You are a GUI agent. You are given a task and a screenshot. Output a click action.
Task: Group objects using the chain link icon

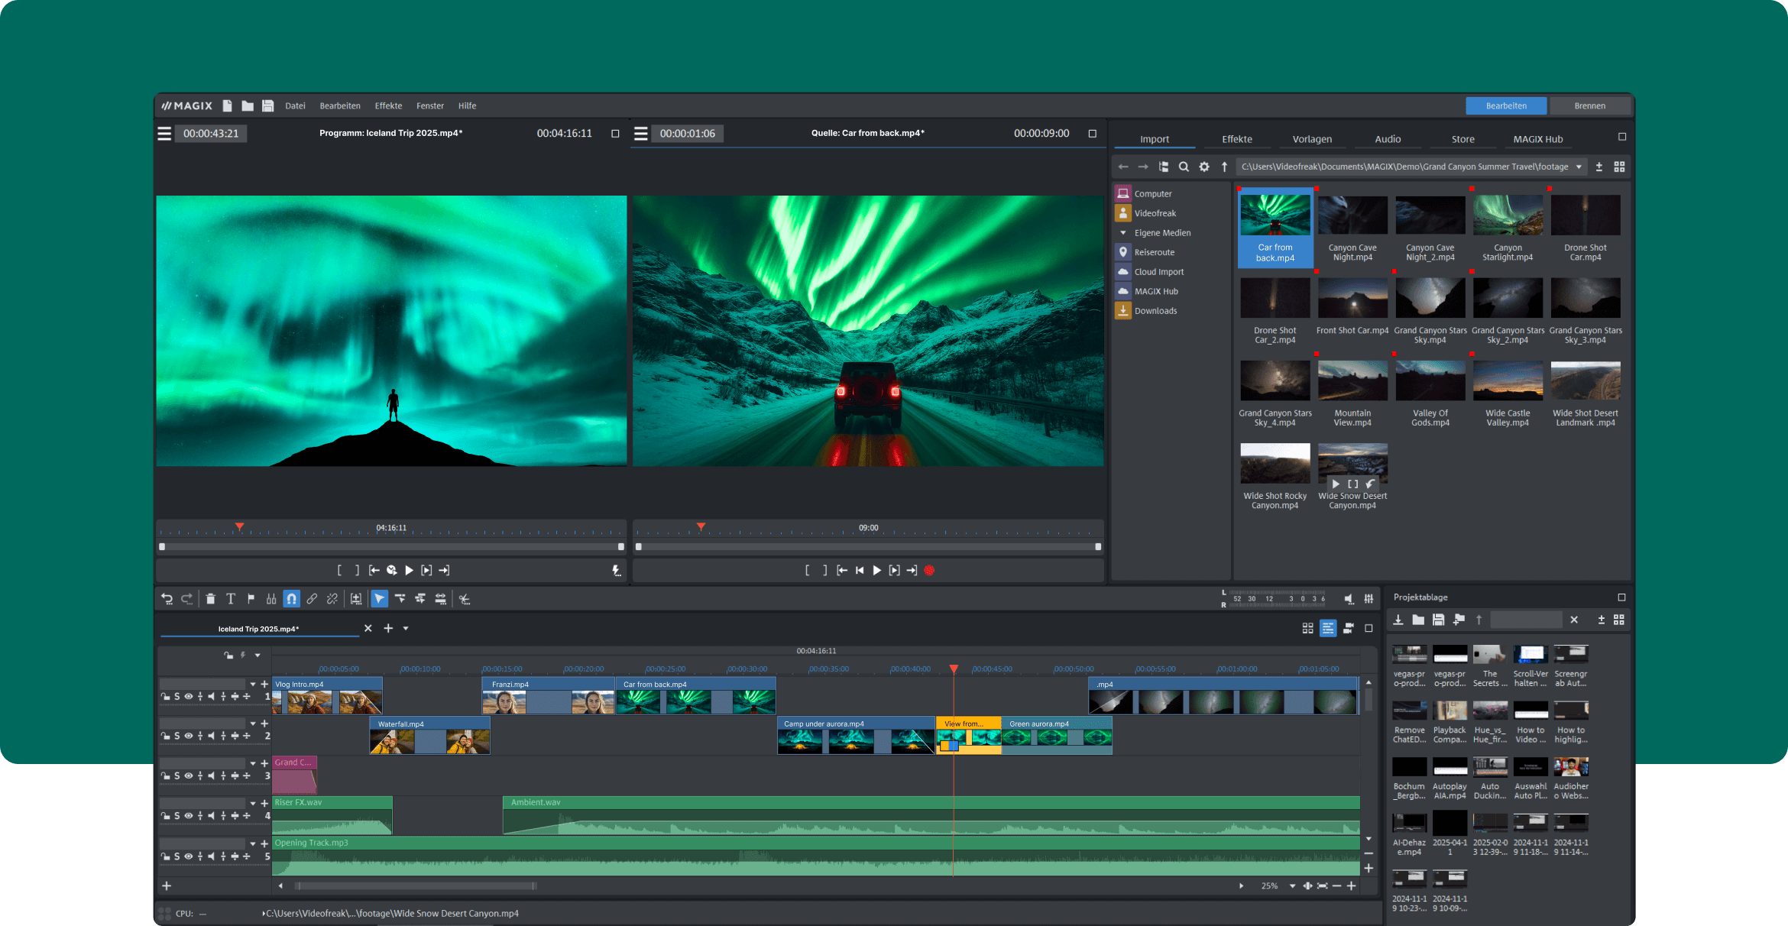312,598
